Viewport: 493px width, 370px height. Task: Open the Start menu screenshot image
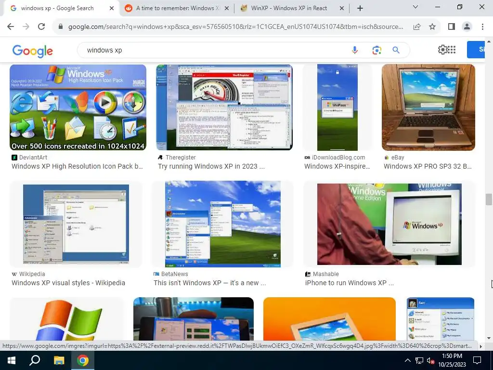[440, 319]
